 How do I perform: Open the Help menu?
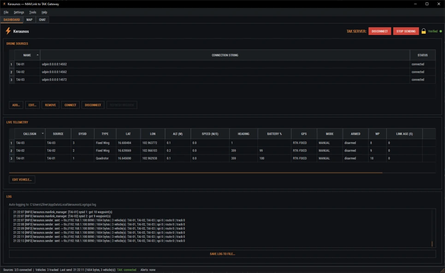click(44, 12)
